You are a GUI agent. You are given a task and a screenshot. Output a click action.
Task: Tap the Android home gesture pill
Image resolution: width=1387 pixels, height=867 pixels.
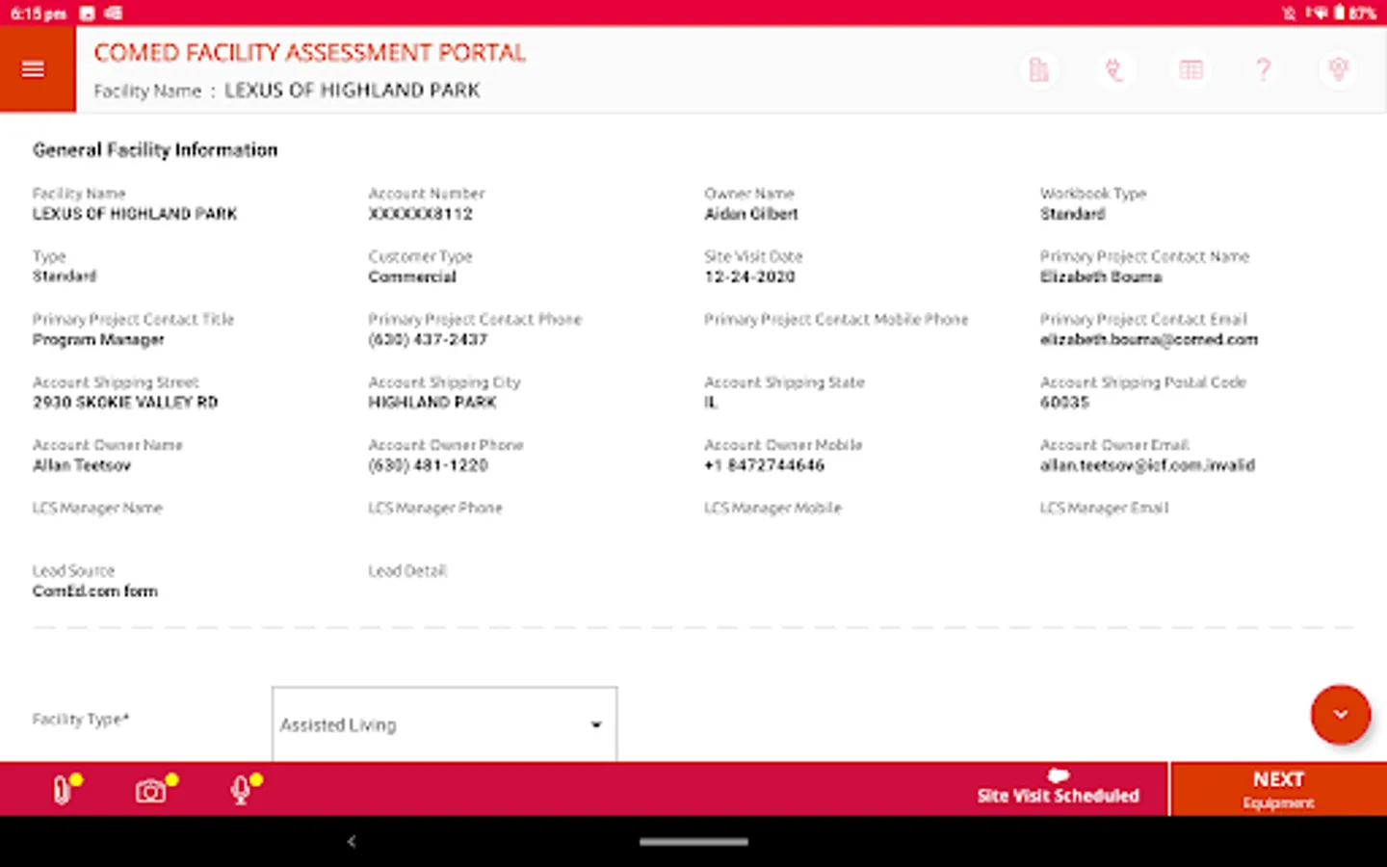click(693, 841)
